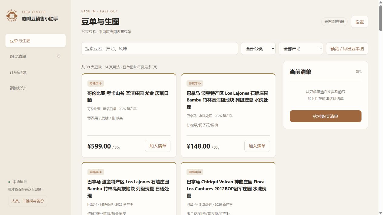This screenshot has width=383, height=215.
Task: Click the Bambu 竹林高海拔地块 列级瑰夏 水洗处理 title
Action: pos(227,100)
